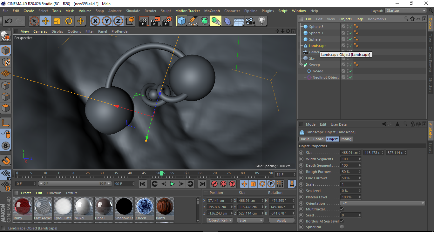Select Points mode icon
The width and height of the screenshot is (434, 232).
[x=6, y=85]
